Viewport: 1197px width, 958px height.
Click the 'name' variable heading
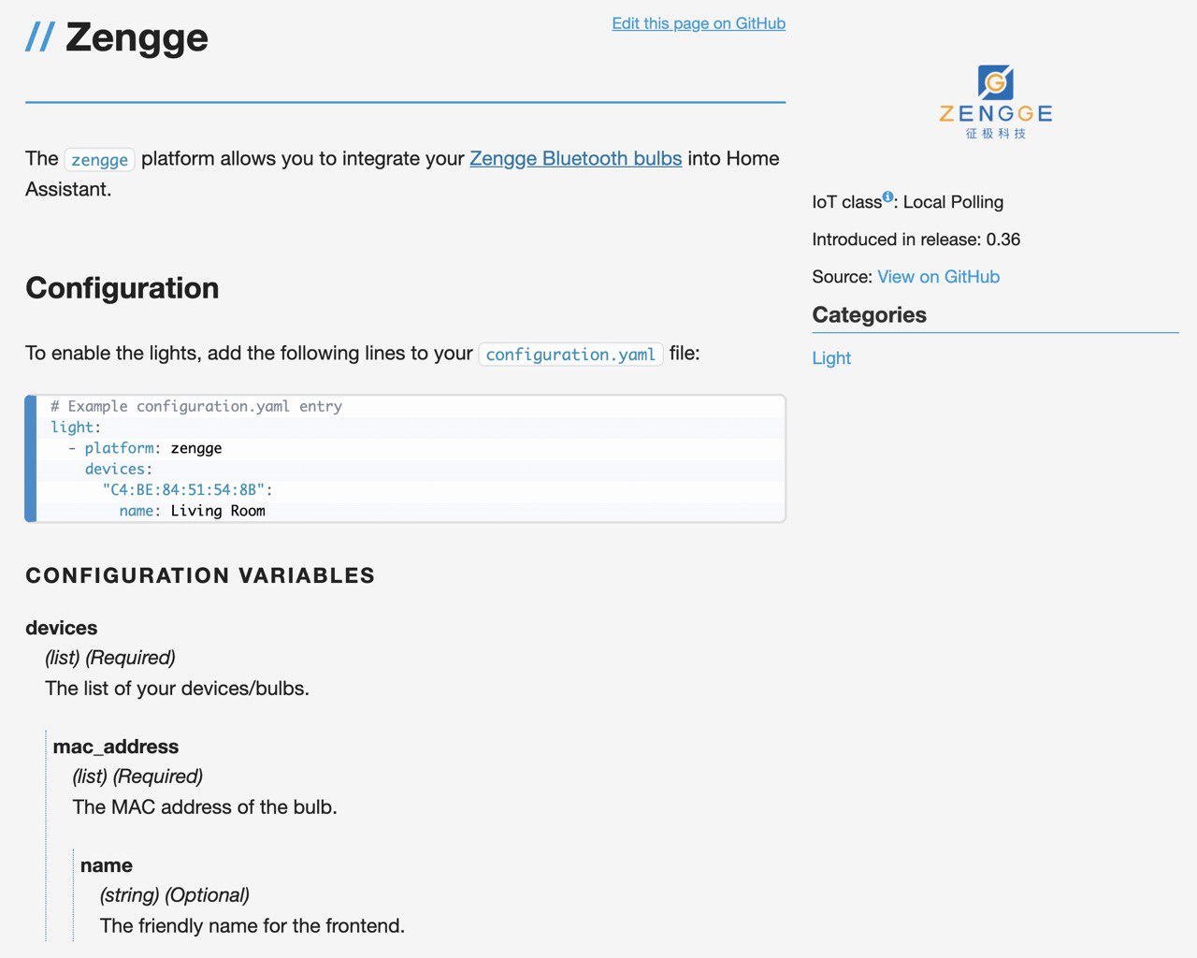click(x=107, y=865)
